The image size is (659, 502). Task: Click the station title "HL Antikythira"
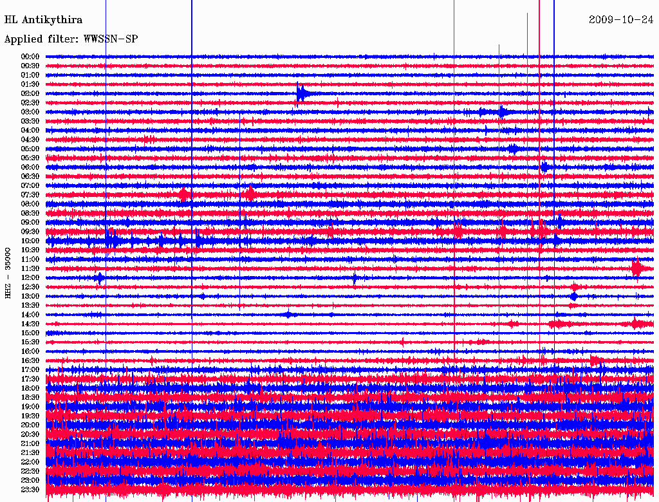click(x=43, y=20)
